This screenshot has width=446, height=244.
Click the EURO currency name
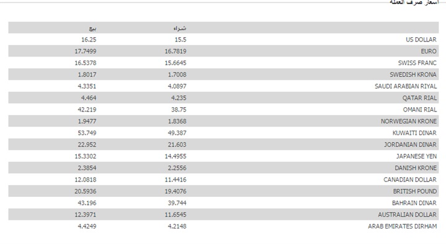pyautogui.click(x=429, y=51)
